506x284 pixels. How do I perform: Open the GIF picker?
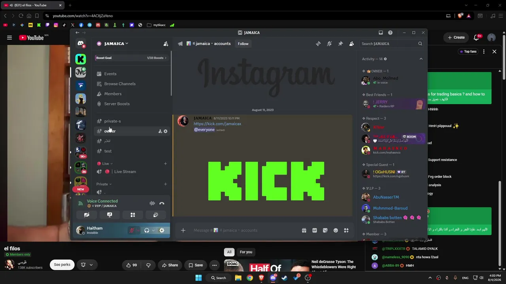pyautogui.click(x=315, y=230)
